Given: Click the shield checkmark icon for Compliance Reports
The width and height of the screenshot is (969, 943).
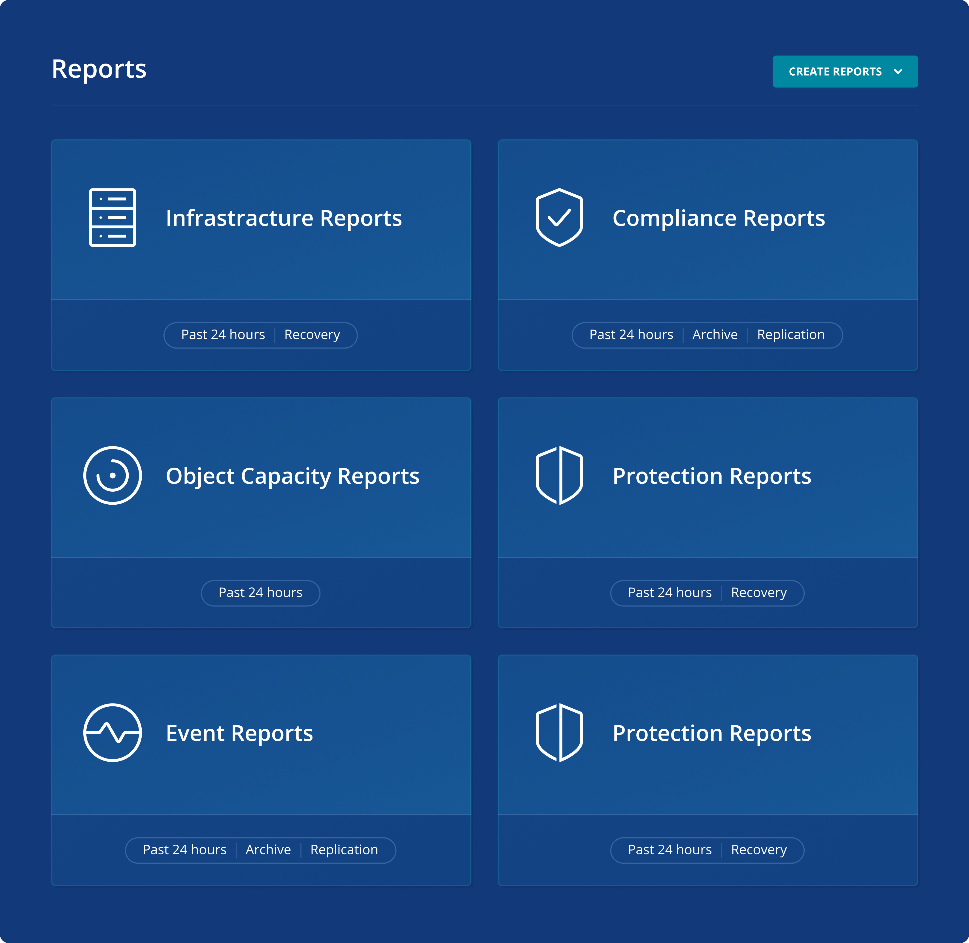Looking at the screenshot, I should tap(559, 217).
